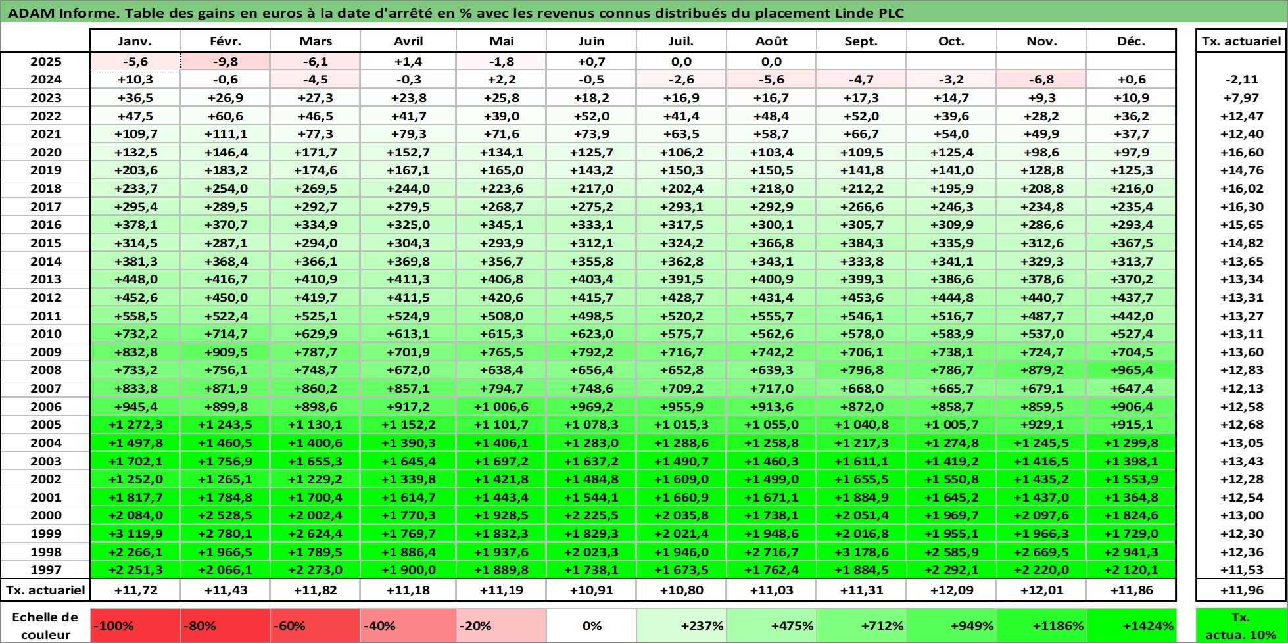The image size is (1288, 643).
Task: Select cell +171,7 in Mars 2020
Action: pyautogui.click(x=316, y=153)
